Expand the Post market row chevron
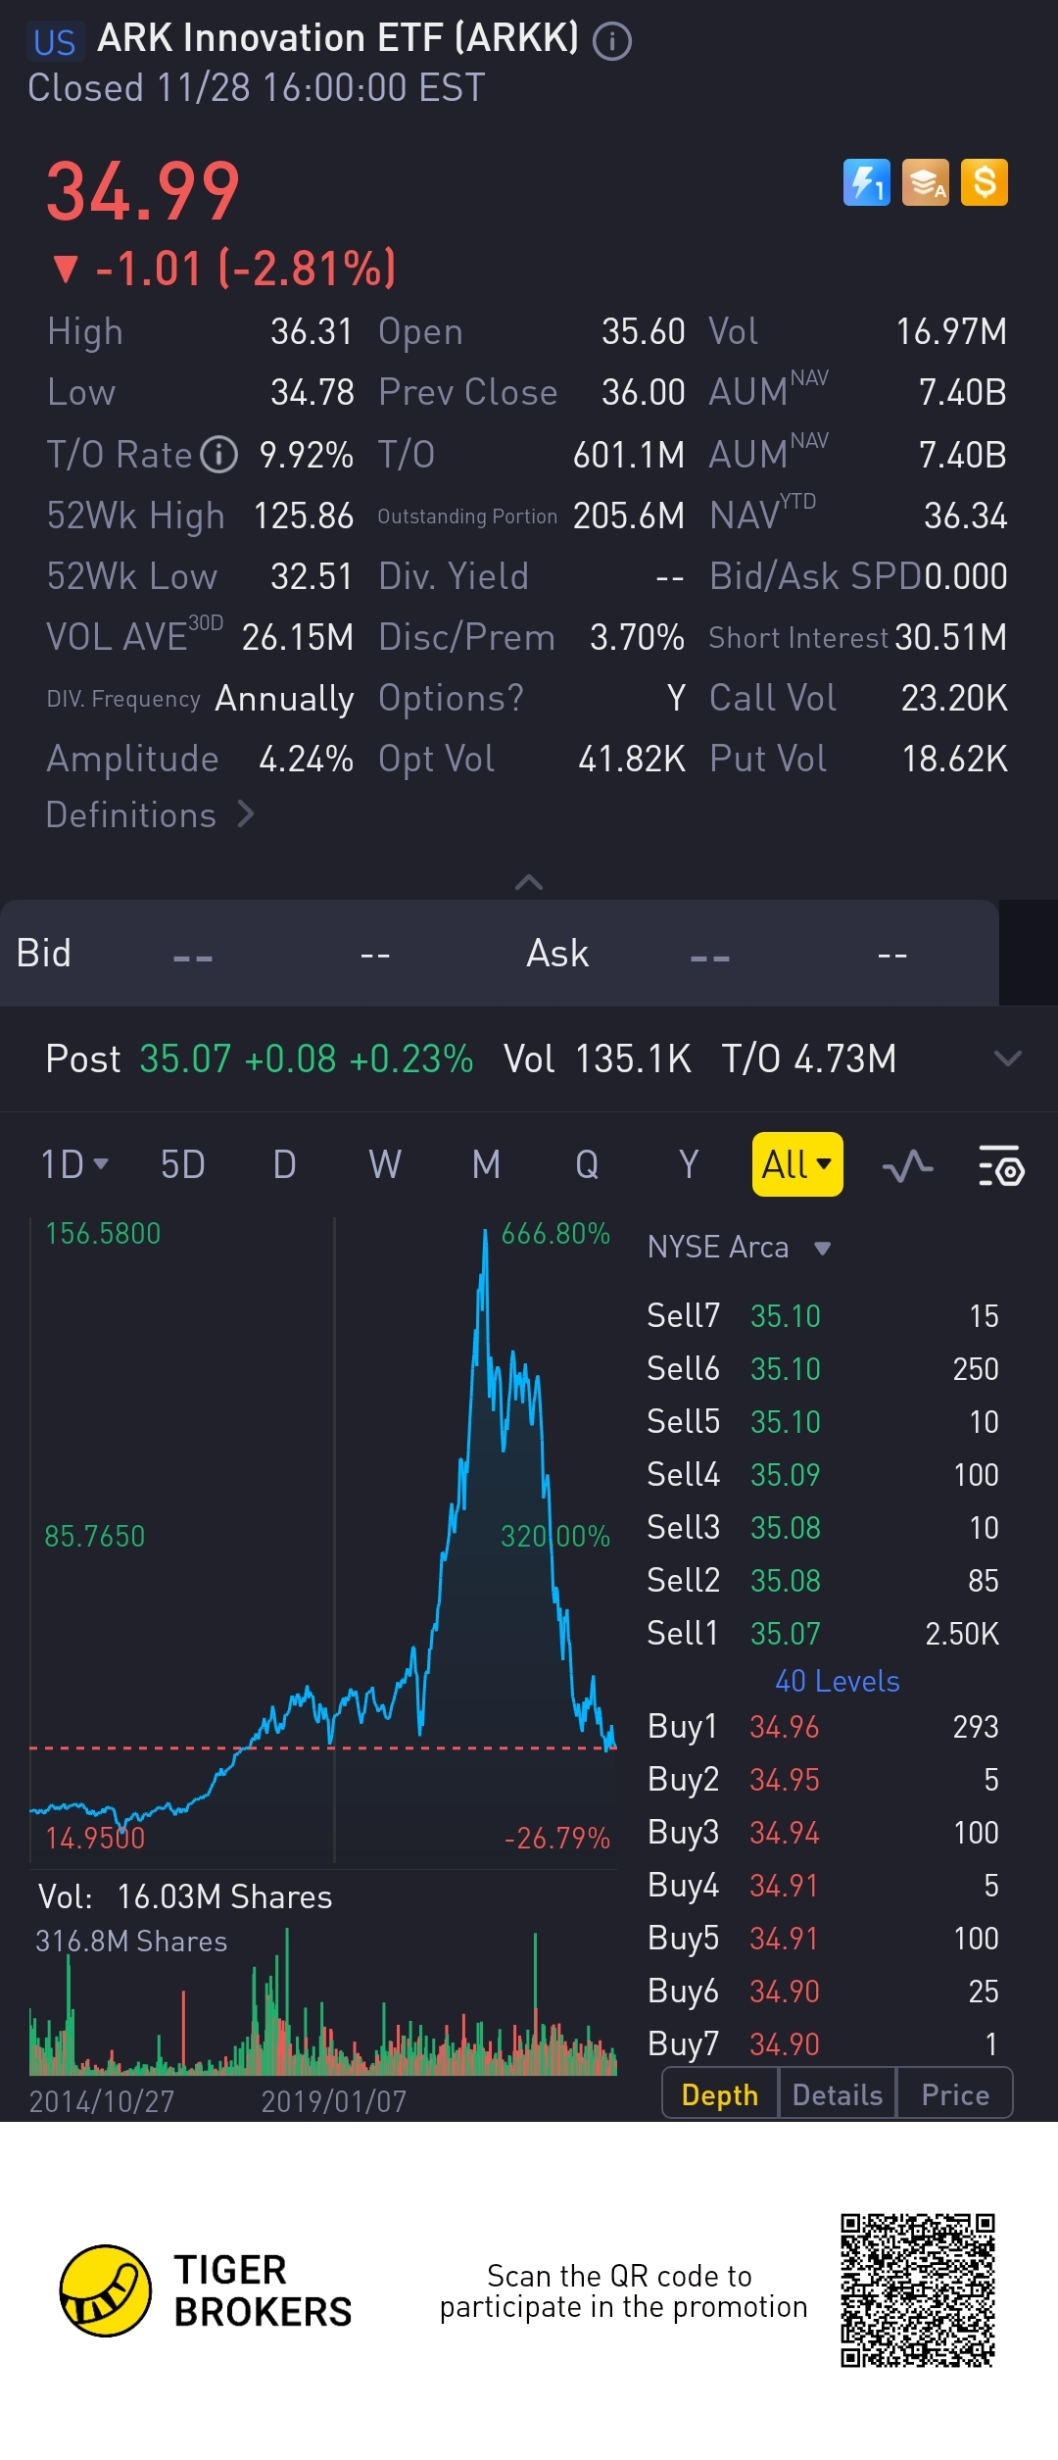 coord(1007,1058)
